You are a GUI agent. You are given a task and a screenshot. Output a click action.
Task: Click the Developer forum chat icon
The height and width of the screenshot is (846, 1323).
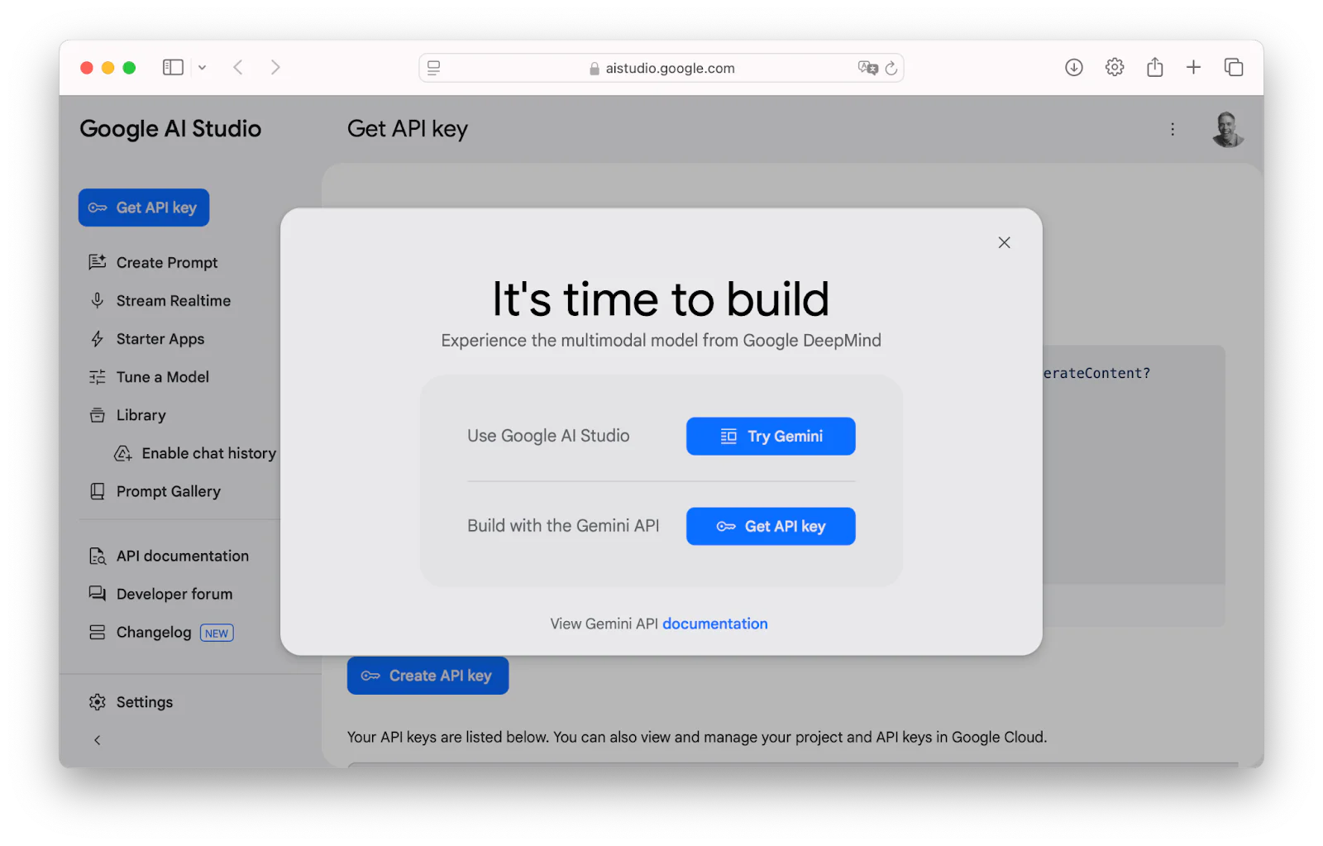point(98,594)
